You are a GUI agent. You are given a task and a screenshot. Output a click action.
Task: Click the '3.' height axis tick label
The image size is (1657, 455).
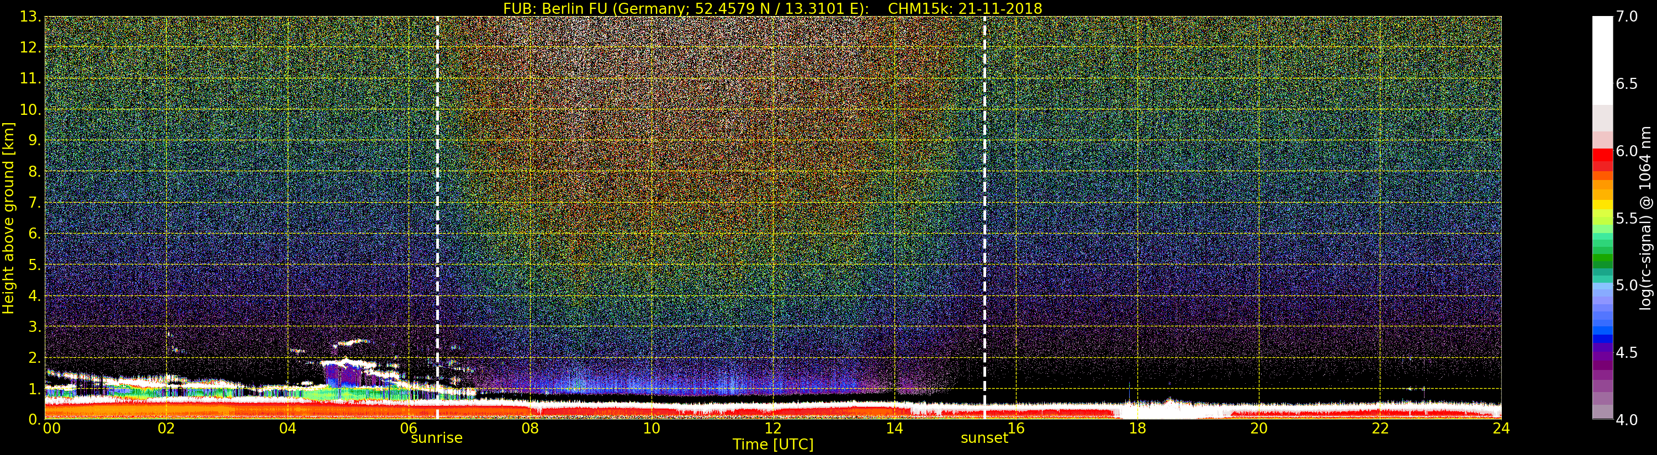coord(34,326)
